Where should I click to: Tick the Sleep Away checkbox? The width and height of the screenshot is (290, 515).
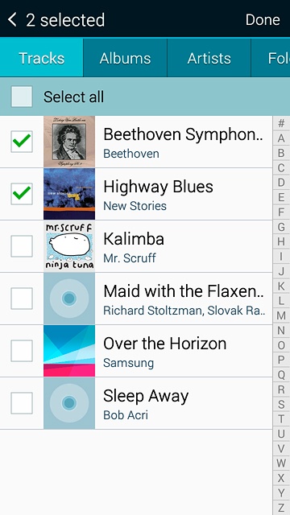tap(22, 403)
